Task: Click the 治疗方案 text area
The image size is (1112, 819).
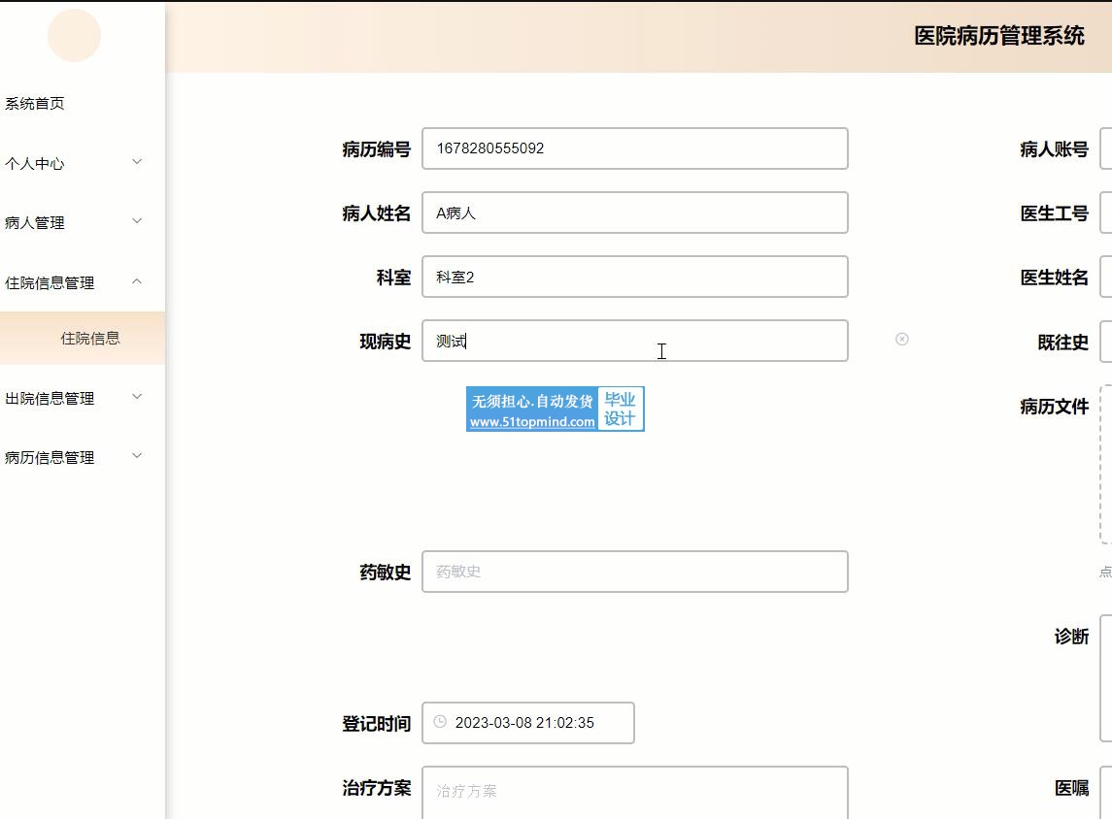Action: point(634,791)
